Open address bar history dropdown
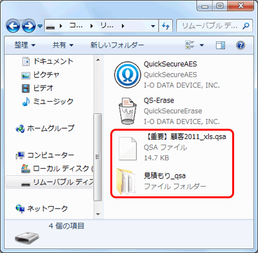Screen dimensions: 258x253 [x=153, y=26]
